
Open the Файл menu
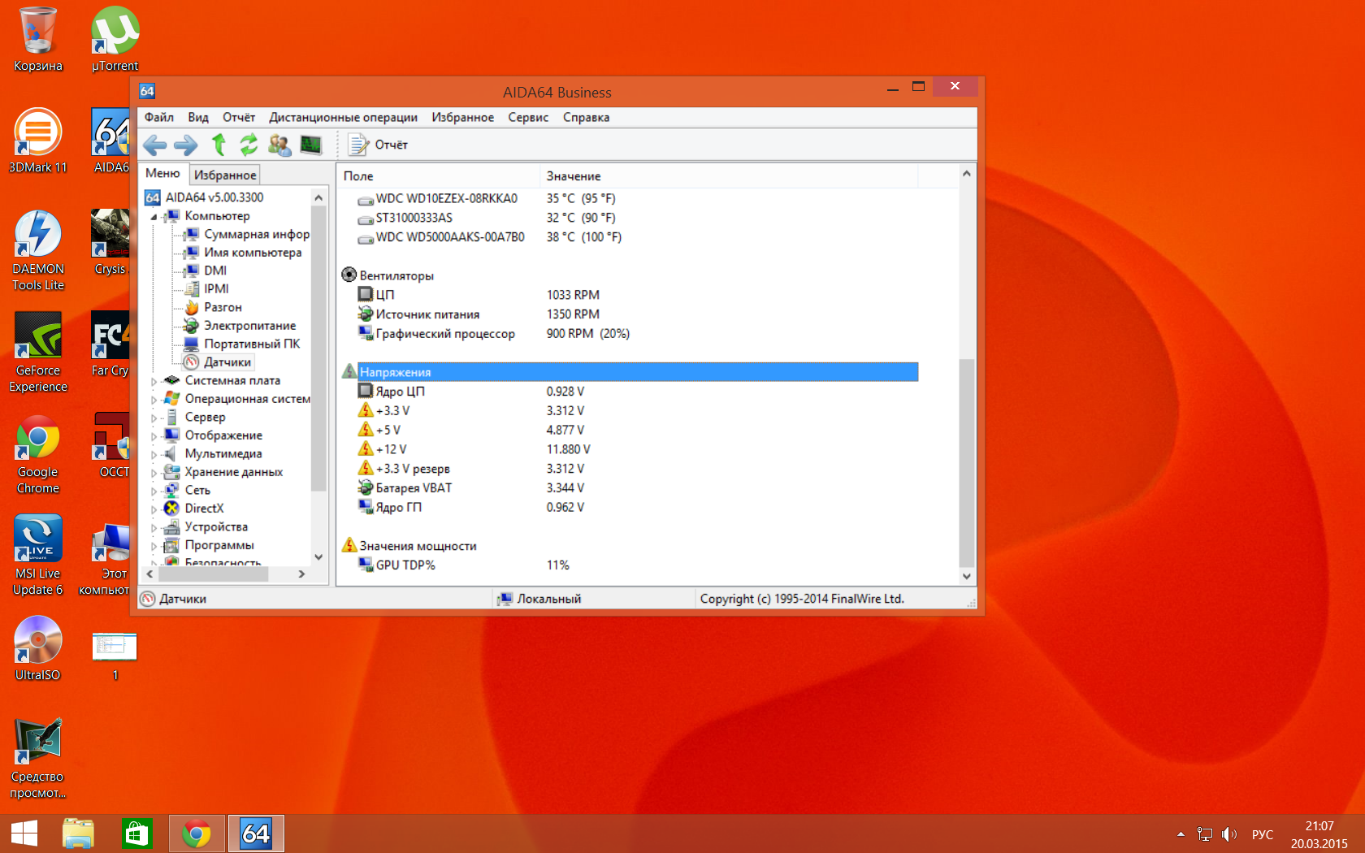159,117
